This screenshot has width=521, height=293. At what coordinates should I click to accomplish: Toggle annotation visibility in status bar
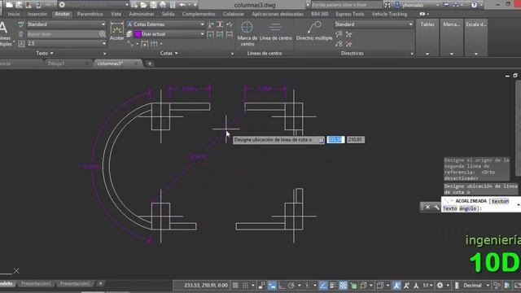pos(396,286)
